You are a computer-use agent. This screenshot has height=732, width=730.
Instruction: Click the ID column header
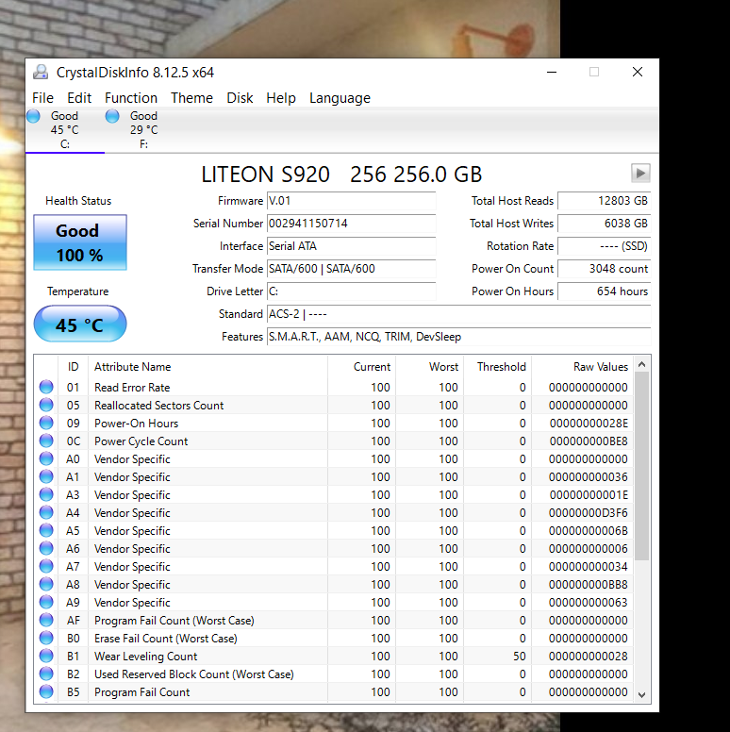pyautogui.click(x=73, y=366)
